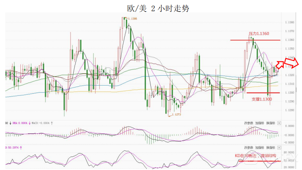The height and width of the screenshot is (170, 302).
Task: Click 加指标 in KD panel
Action: pyautogui.click(x=260, y=148)
